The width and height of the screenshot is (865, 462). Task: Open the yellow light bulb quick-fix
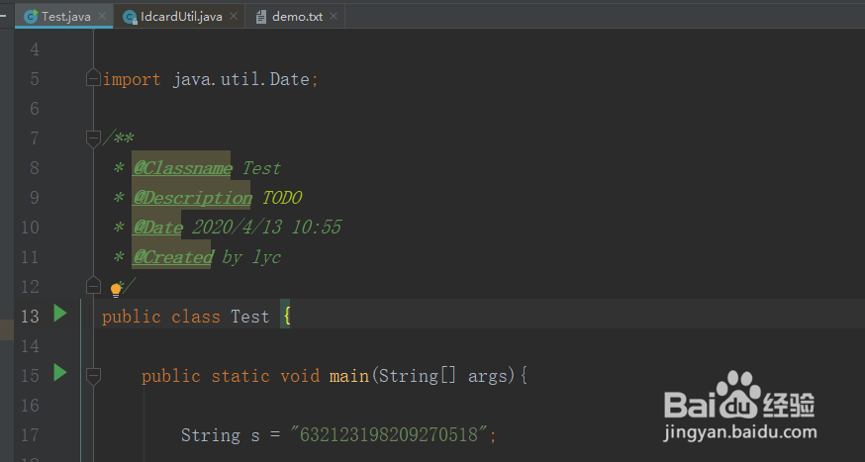116,290
